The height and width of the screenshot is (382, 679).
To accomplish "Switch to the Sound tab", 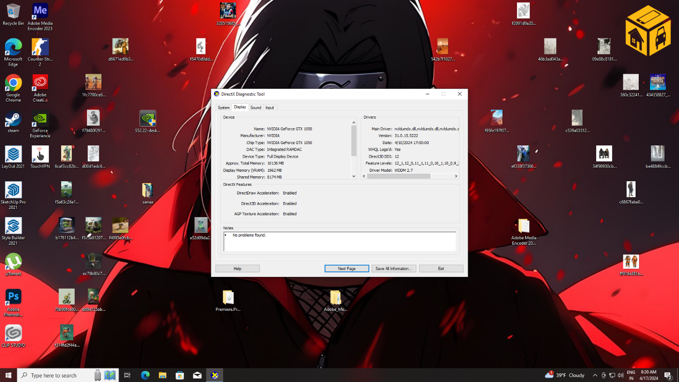I will tap(256, 108).
